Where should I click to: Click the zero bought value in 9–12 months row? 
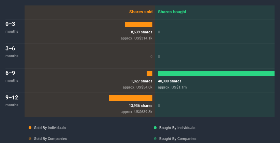click(x=159, y=106)
